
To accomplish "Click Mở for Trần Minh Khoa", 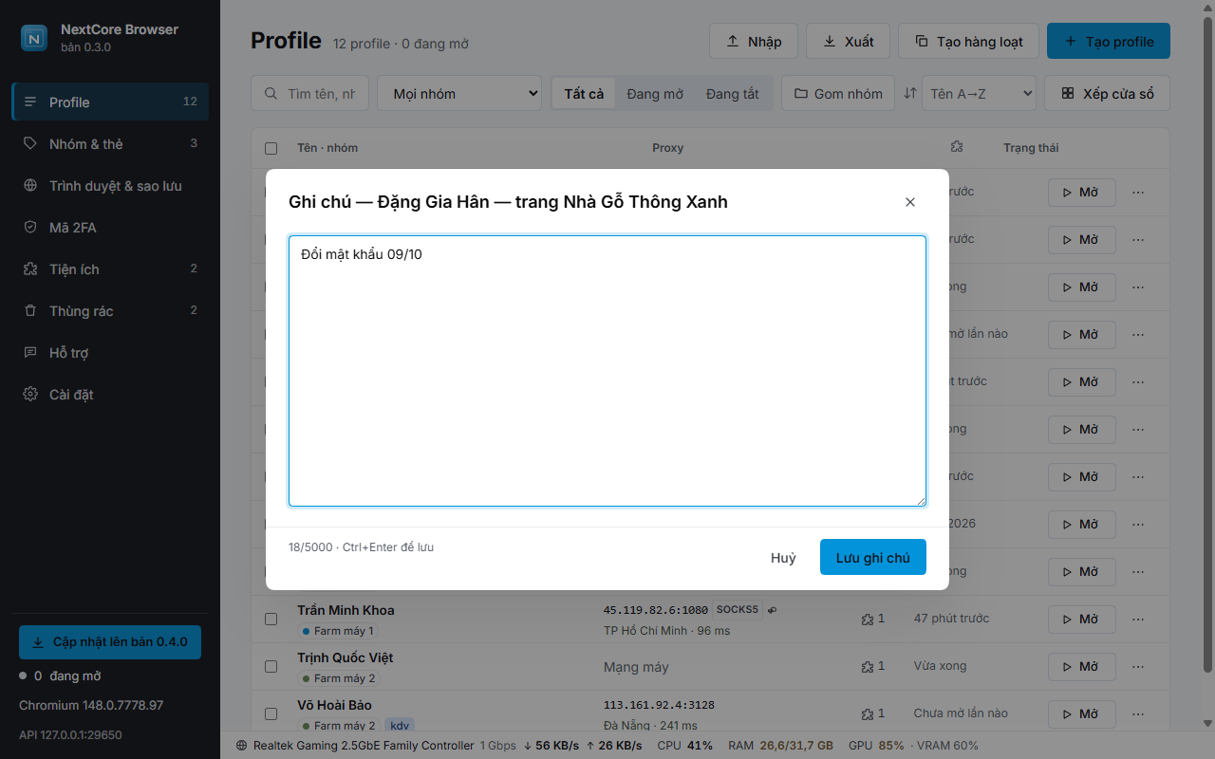I will (1082, 619).
